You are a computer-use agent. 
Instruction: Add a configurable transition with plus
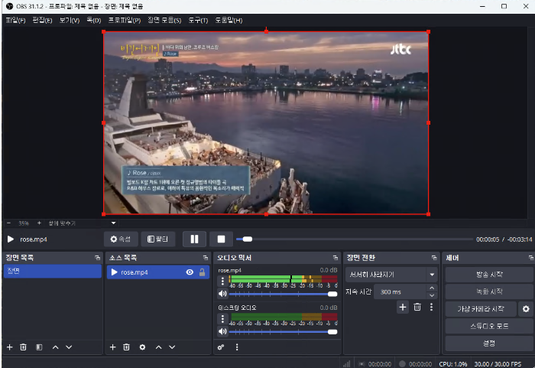(x=403, y=308)
